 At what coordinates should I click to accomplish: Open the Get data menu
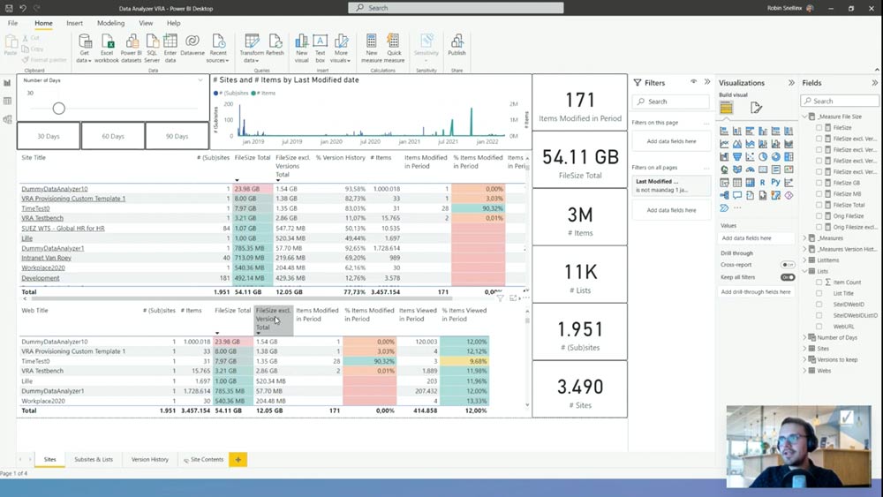tap(84, 48)
